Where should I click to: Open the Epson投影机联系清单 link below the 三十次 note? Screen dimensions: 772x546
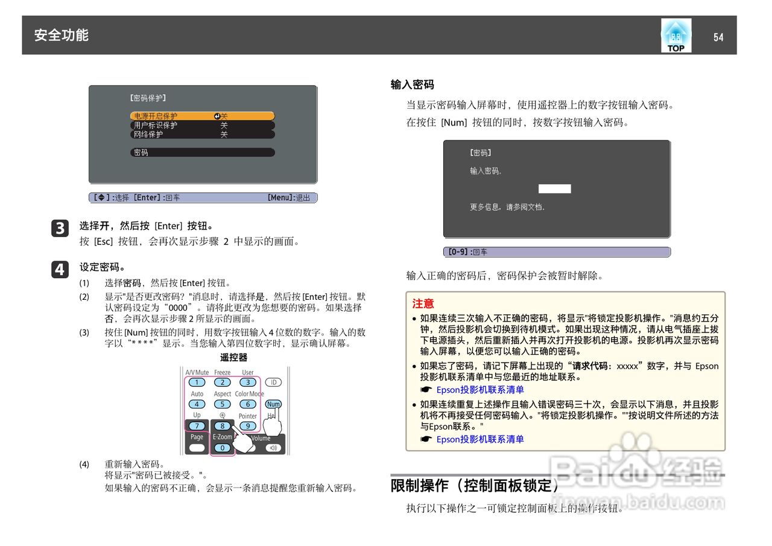pos(480,439)
